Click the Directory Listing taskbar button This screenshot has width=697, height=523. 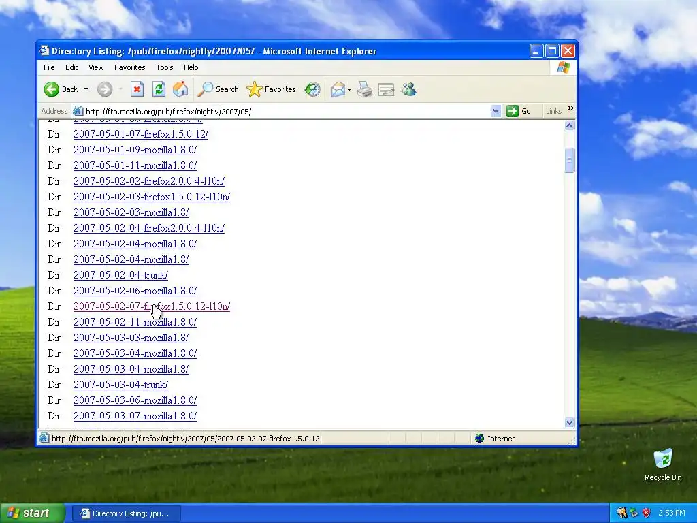tap(126, 513)
